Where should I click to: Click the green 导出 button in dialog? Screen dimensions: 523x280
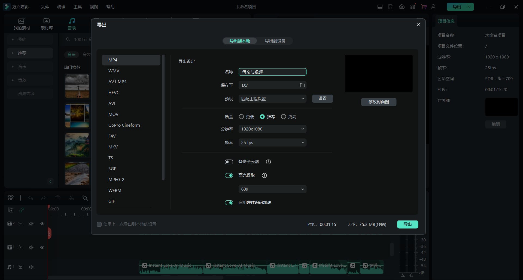[408, 224]
